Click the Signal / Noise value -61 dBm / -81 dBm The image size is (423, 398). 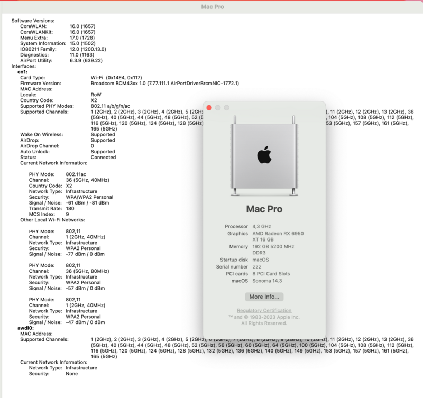(x=87, y=203)
